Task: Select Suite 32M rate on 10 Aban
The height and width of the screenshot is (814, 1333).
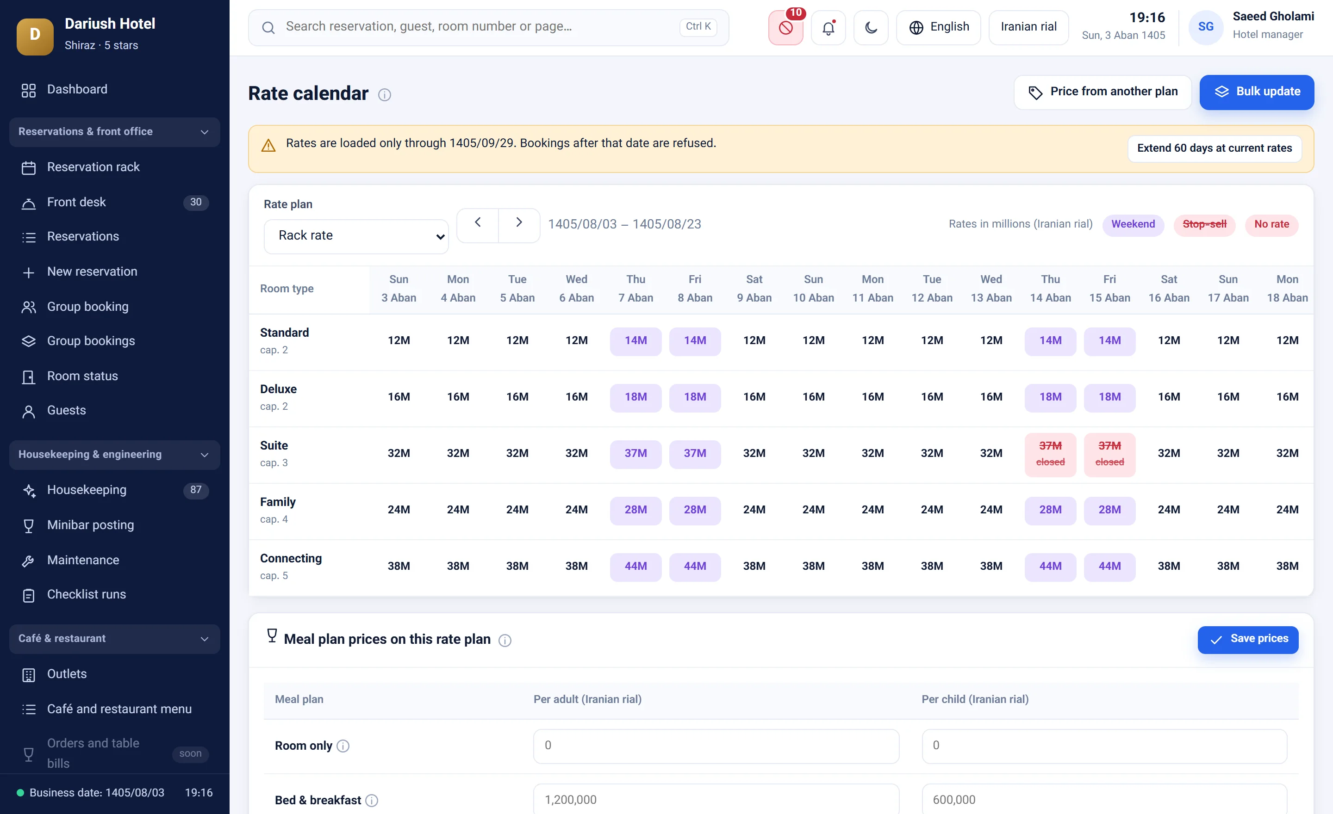Action: (813, 454)
